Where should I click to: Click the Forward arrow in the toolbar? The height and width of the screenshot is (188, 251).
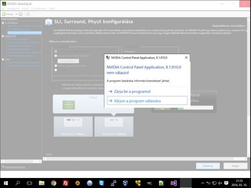21,14
